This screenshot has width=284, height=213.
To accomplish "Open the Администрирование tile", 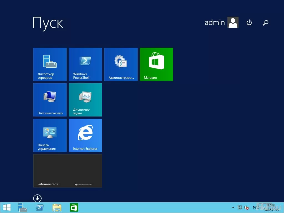I will (x=121, y=64).
